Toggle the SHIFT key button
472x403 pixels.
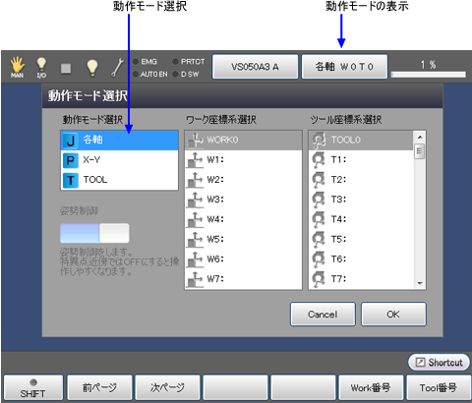[33, 388]
